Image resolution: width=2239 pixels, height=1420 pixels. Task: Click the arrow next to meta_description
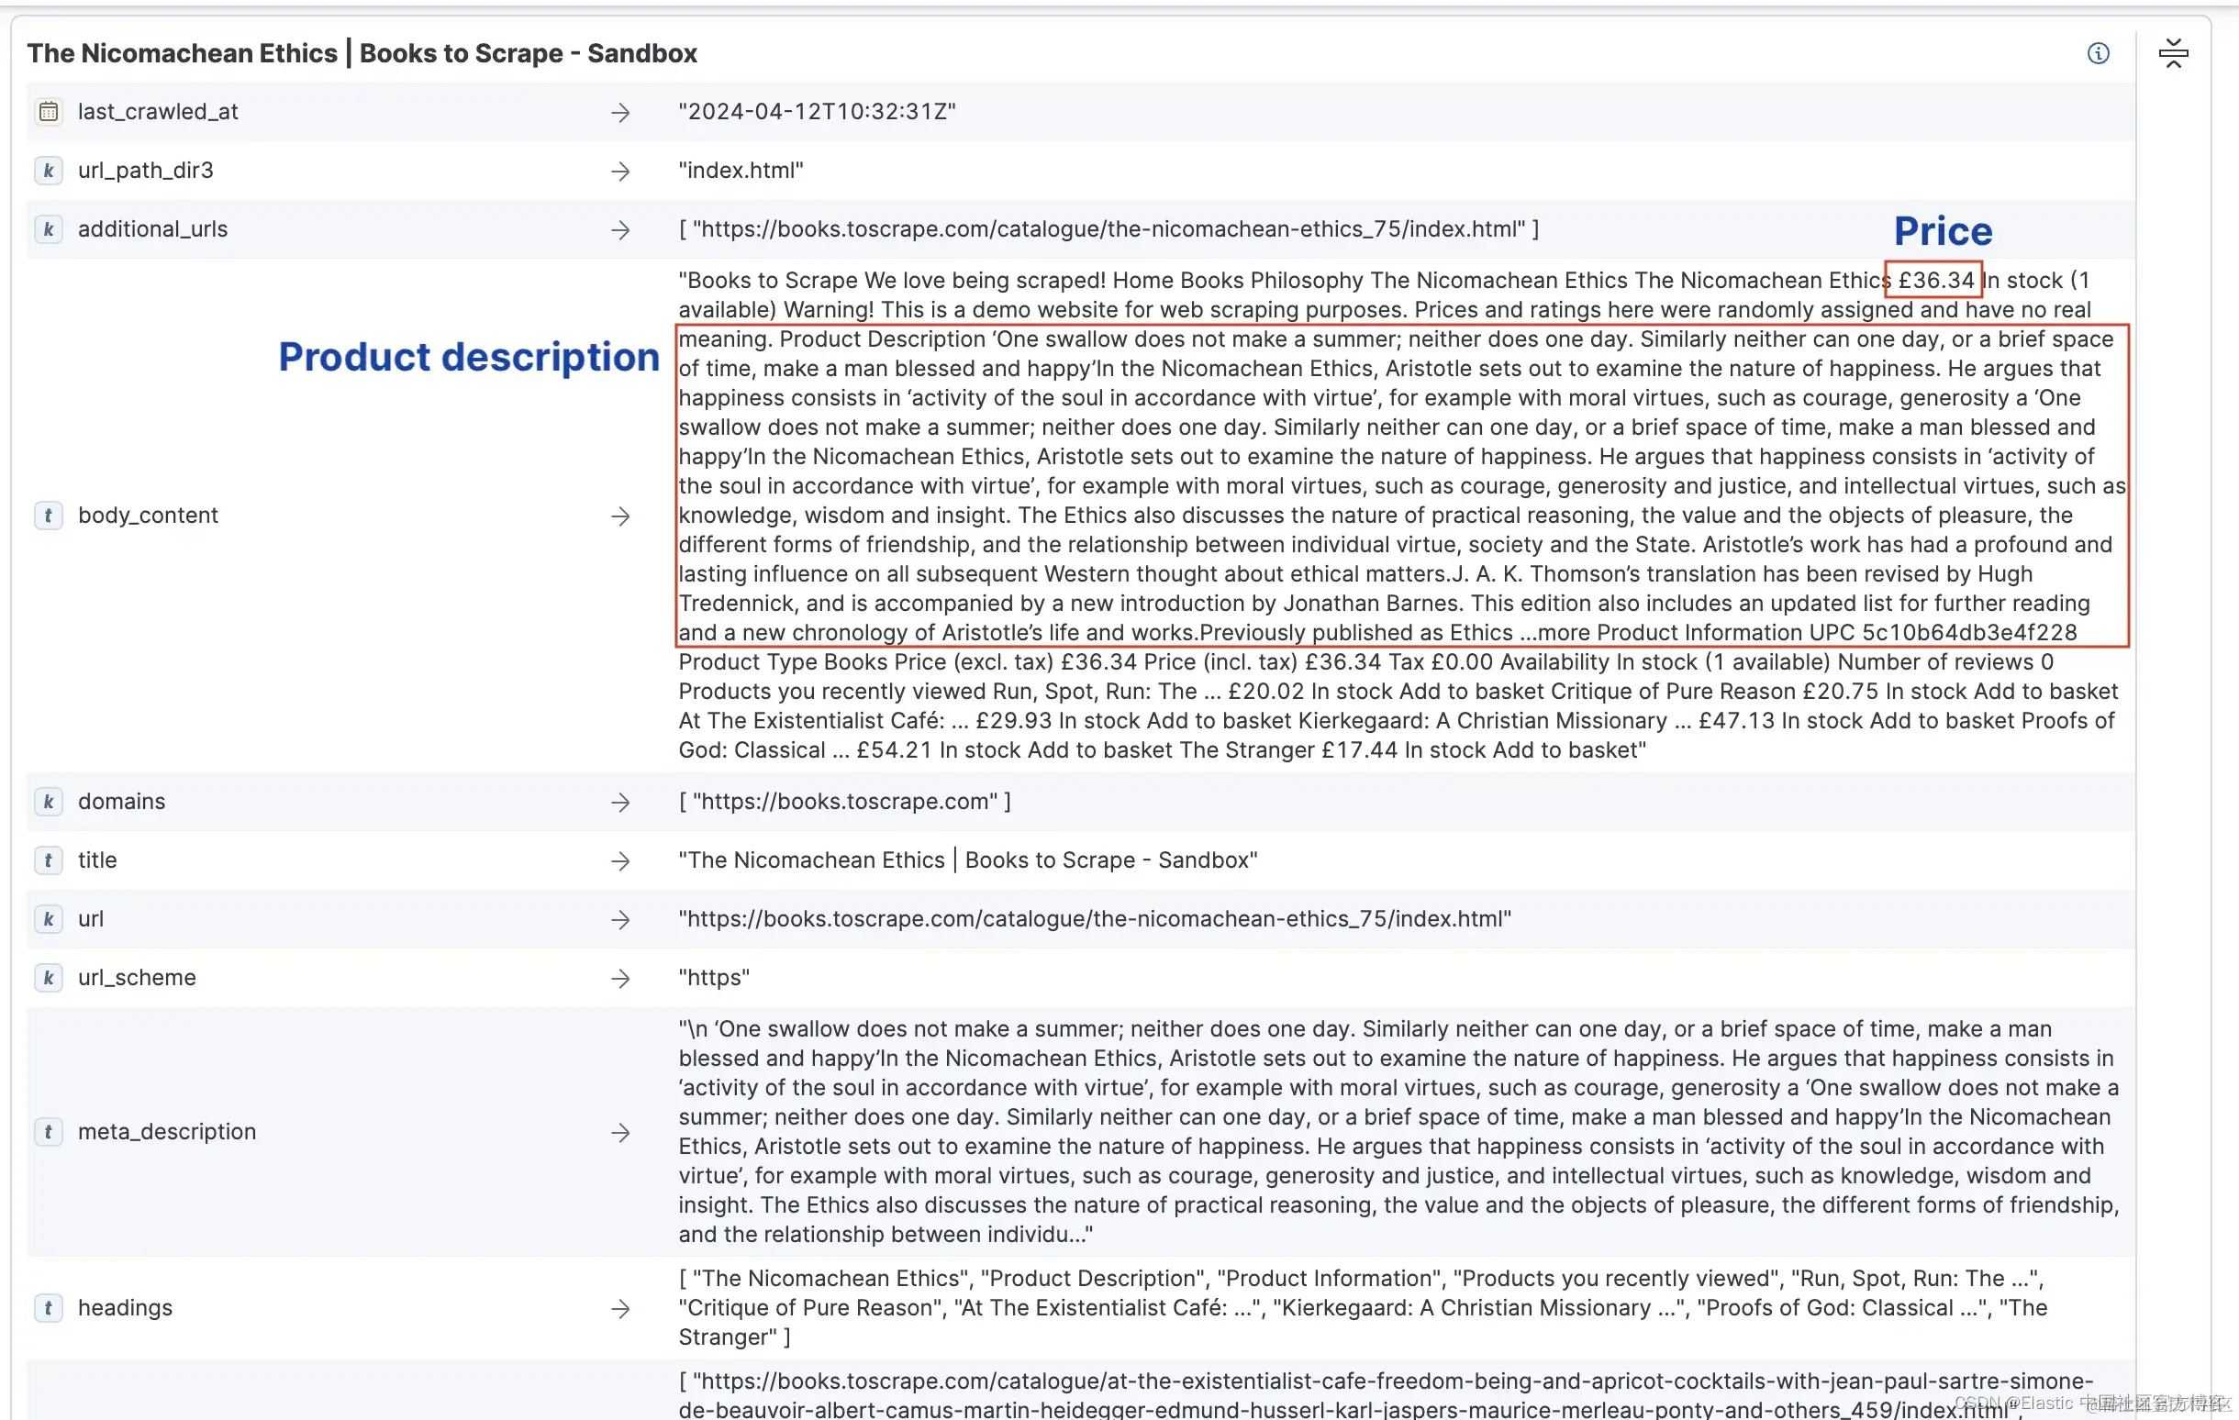[x=620, y=1133]
